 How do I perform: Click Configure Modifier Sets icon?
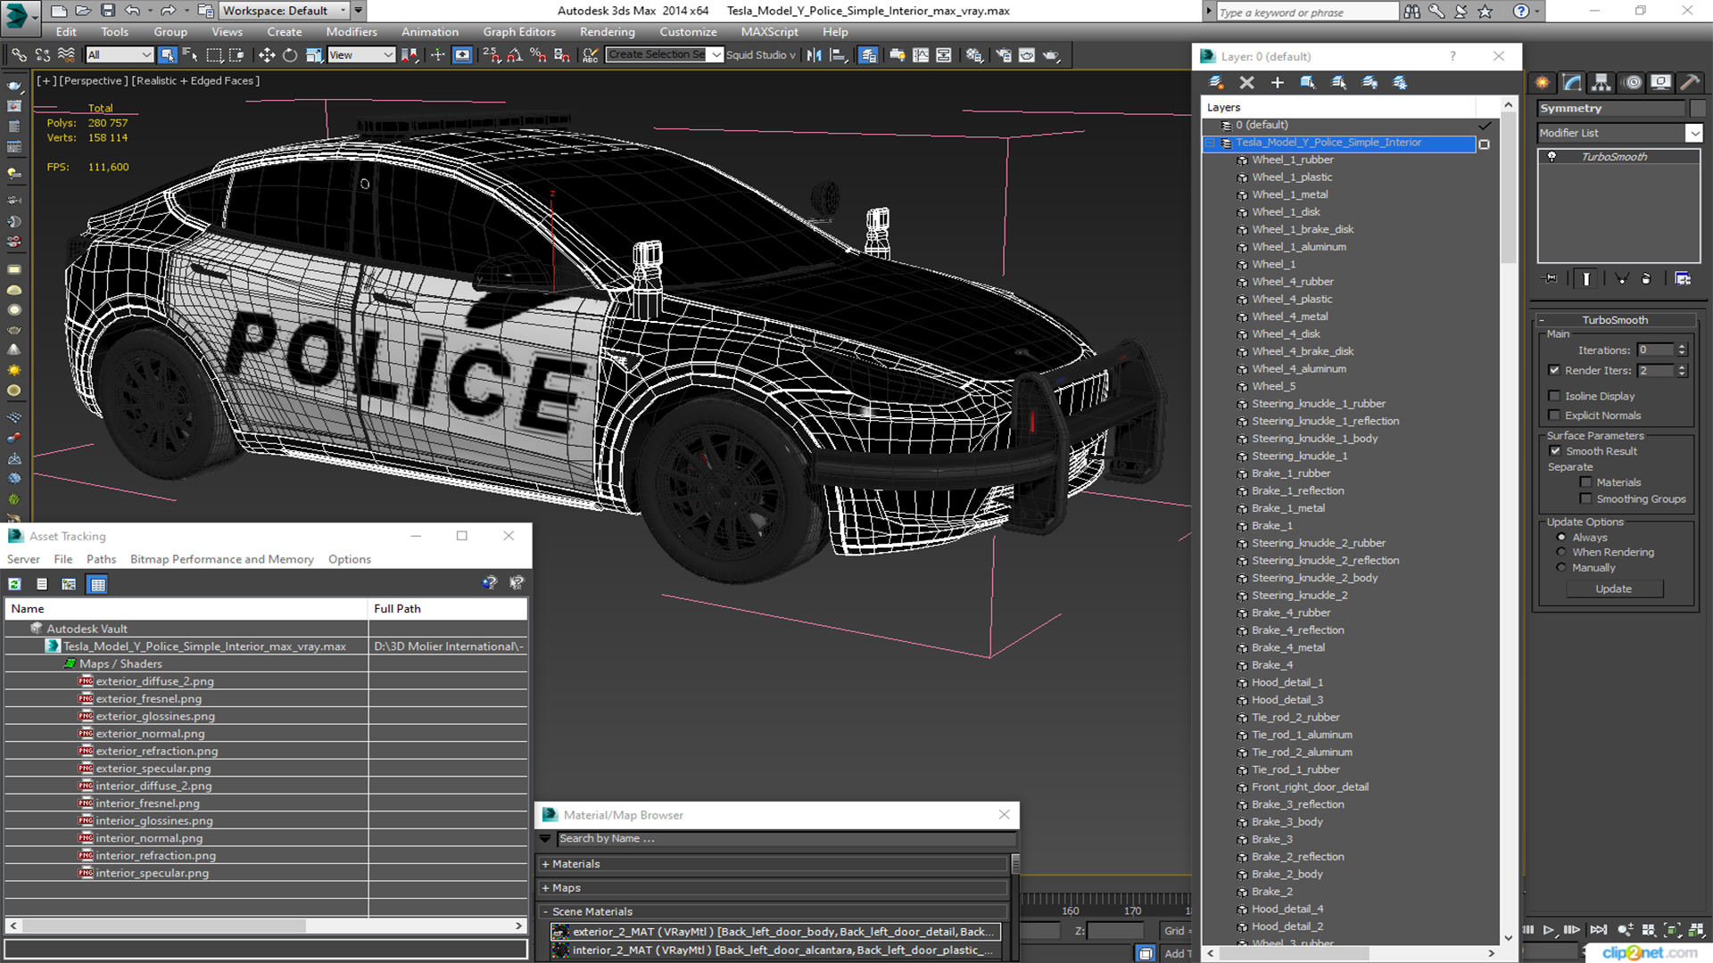(1683, 278)
